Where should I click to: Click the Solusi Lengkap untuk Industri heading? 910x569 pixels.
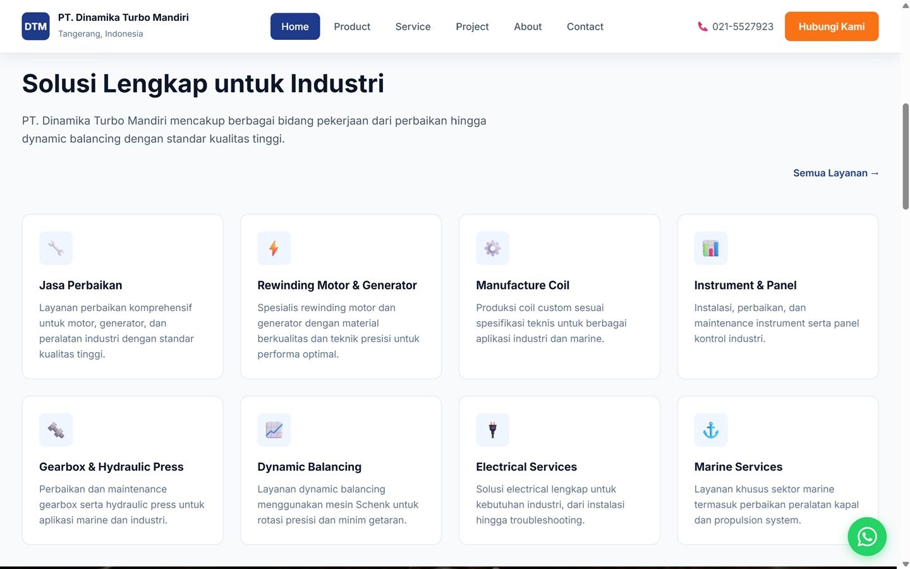click(203, 83)
